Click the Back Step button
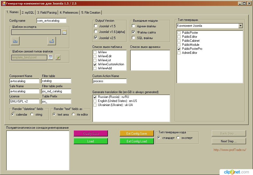The height and width of the screenshot is (175, 253). click(229, 133)
